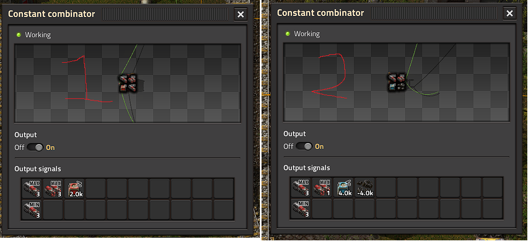Click first empty signal slot in left panel
530x243 pixels.
click(96, 188)
